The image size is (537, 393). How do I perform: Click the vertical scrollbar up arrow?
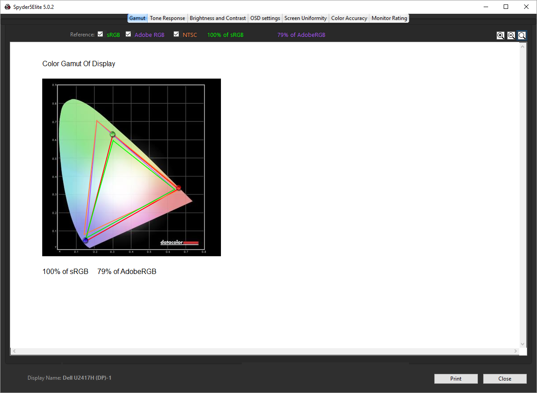(522, 46)
